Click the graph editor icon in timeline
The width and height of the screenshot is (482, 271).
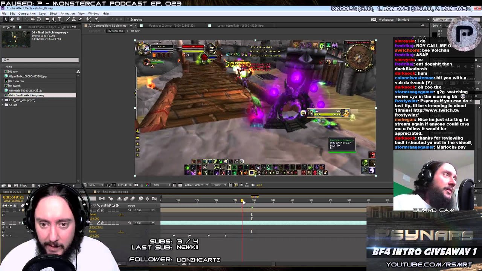pyautogui.click(x=154, y=199)
